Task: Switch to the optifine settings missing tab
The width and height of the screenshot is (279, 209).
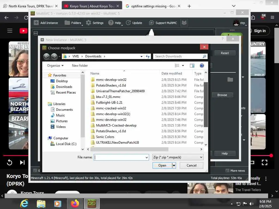Action: 153,6
